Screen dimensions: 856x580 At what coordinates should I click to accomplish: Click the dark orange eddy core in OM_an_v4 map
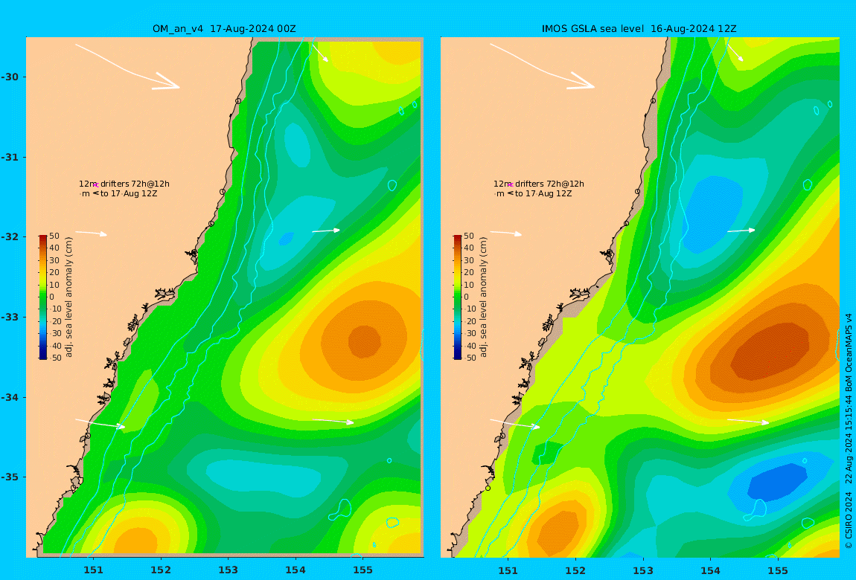pyautogui.click(x=364, y=341)
